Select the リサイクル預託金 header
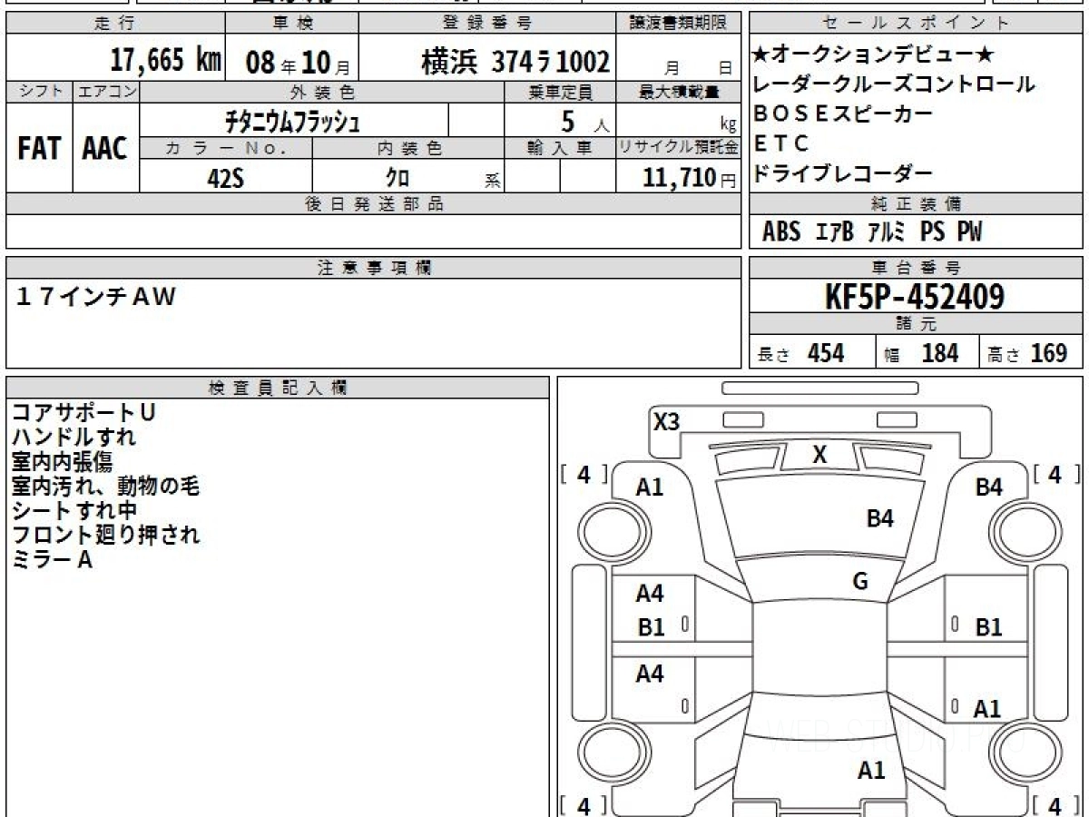This screenshot has width=1089, height=817. pos(680,147)
